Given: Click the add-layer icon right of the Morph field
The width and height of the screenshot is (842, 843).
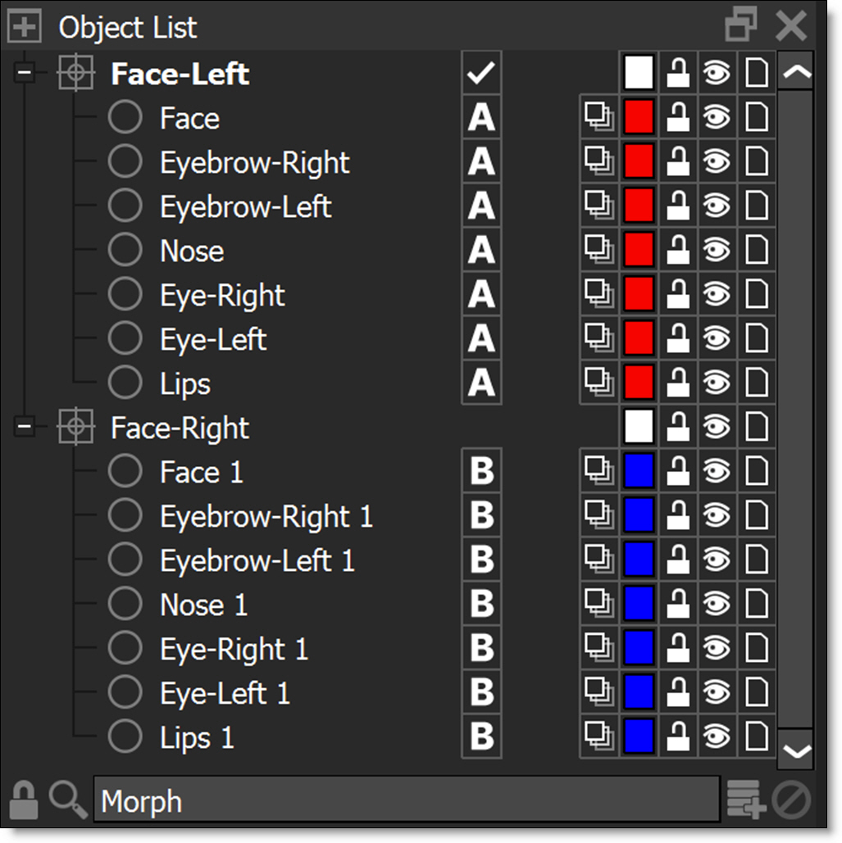Looking at the screenshot, I should (x=745, y=800).
